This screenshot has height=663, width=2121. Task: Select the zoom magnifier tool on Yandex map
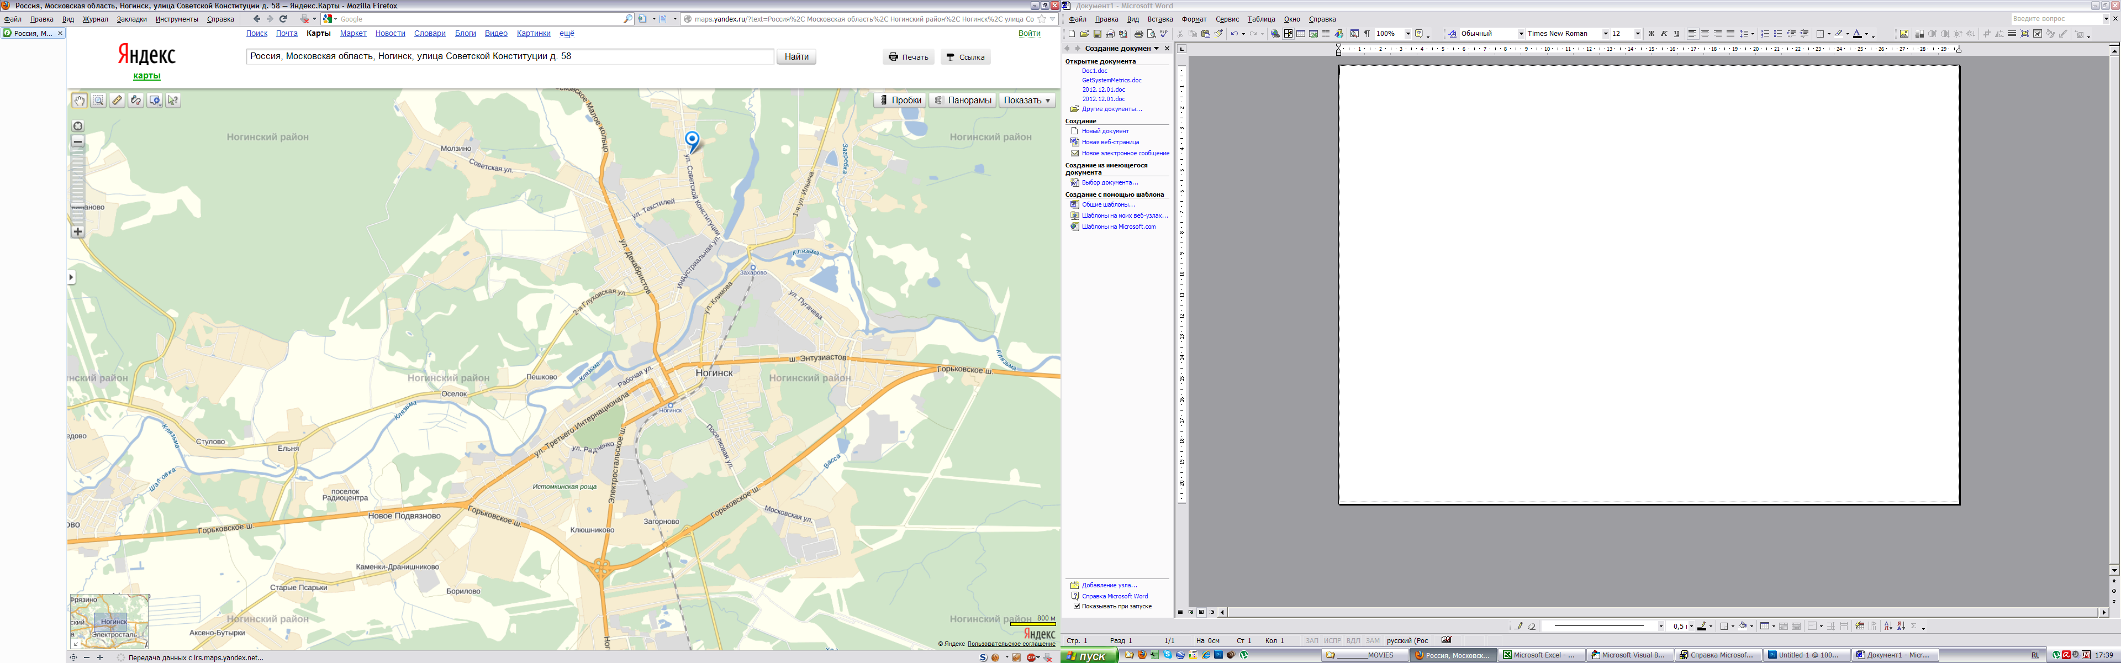[x=98, y=101]
